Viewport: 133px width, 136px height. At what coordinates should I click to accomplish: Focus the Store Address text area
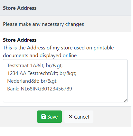click(x=65, y=81)
